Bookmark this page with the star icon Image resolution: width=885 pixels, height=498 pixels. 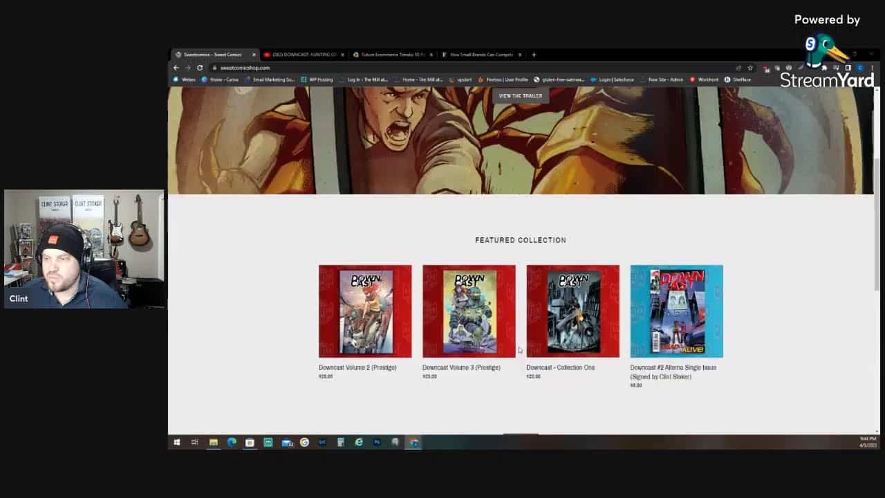tap(750, 68)
